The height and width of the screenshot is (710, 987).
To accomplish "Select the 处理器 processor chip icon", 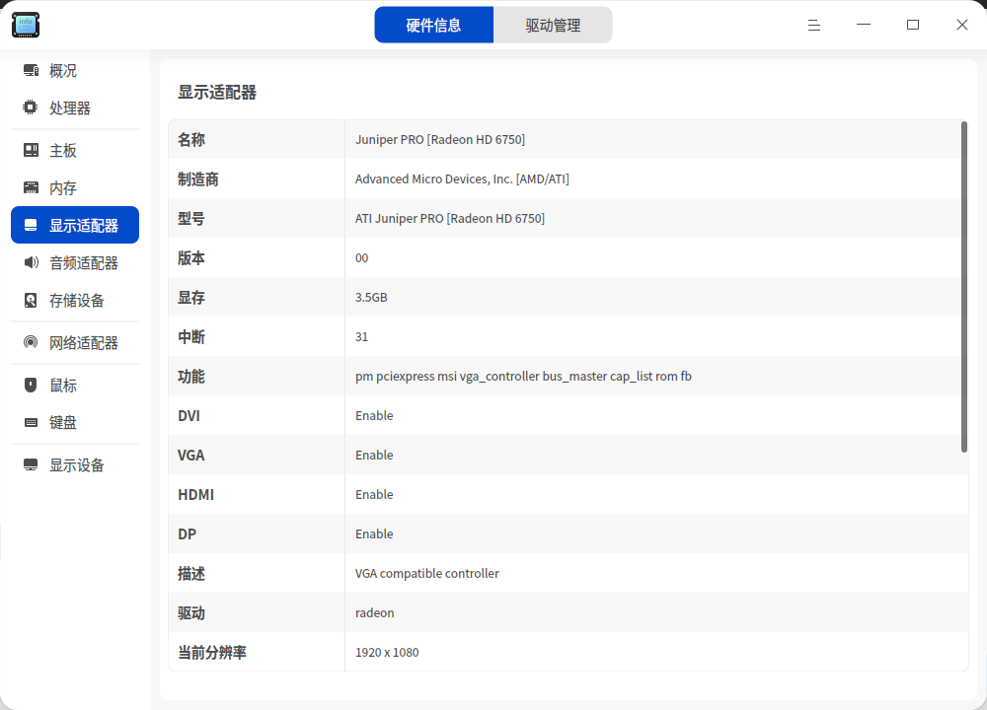I will click(x=31, y=107).
